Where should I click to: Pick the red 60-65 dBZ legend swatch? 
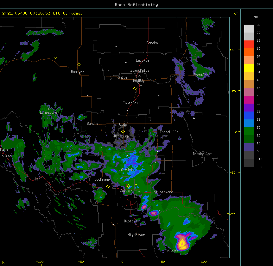[249, 45]
